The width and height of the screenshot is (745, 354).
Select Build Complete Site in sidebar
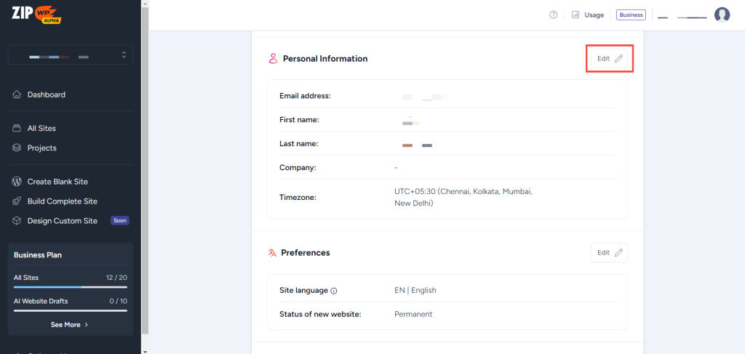pyautogui.click(x=62, y=201)
